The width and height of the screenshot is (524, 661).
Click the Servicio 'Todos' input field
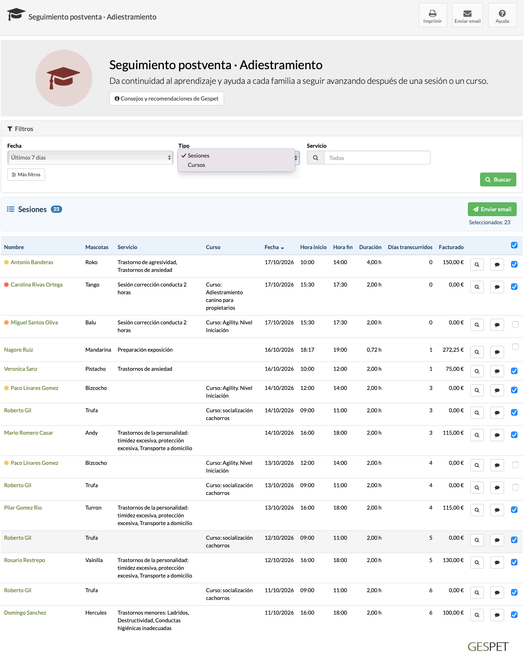coord(377,158)
